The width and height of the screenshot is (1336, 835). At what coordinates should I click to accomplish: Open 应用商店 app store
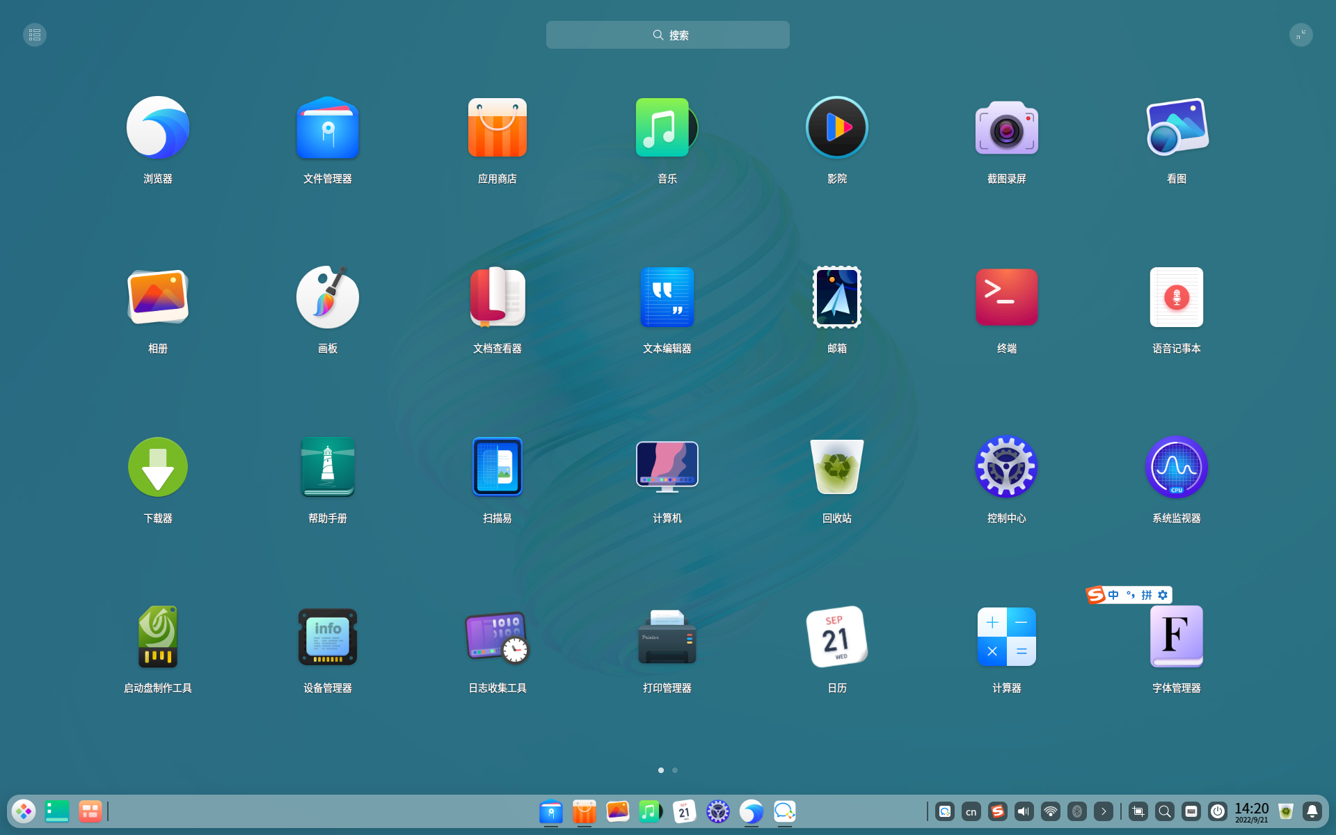click(x=498, y=127)
